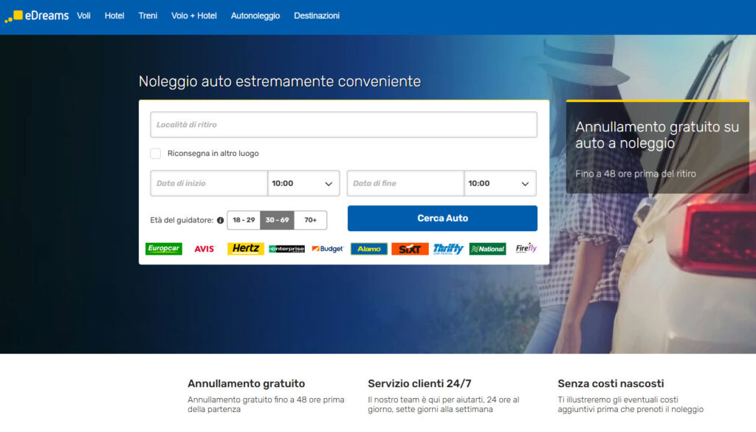Open the Voli menu item
Image resolution: width=756 pixels, height=432 pixels.
(83, 16)
